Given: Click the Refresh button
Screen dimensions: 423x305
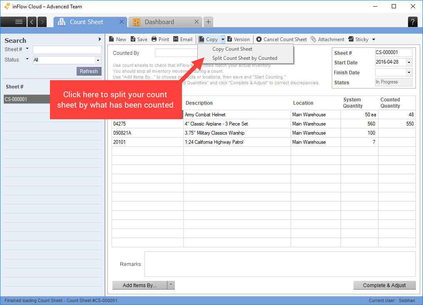Looking at the screenshot, I should click(89, 71).
